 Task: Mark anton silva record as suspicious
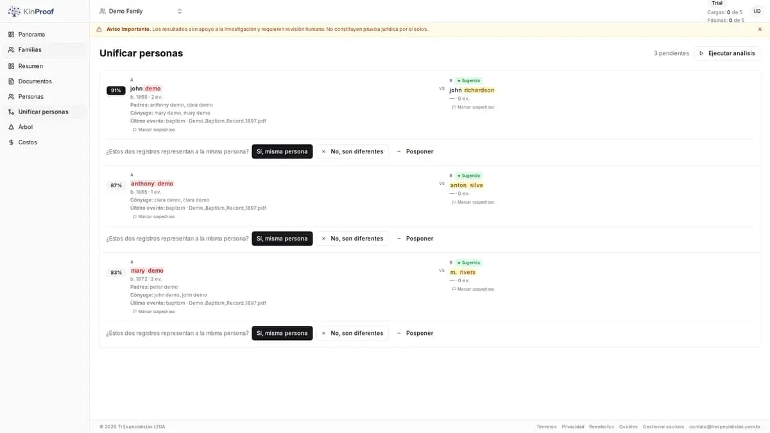[473, 202]
